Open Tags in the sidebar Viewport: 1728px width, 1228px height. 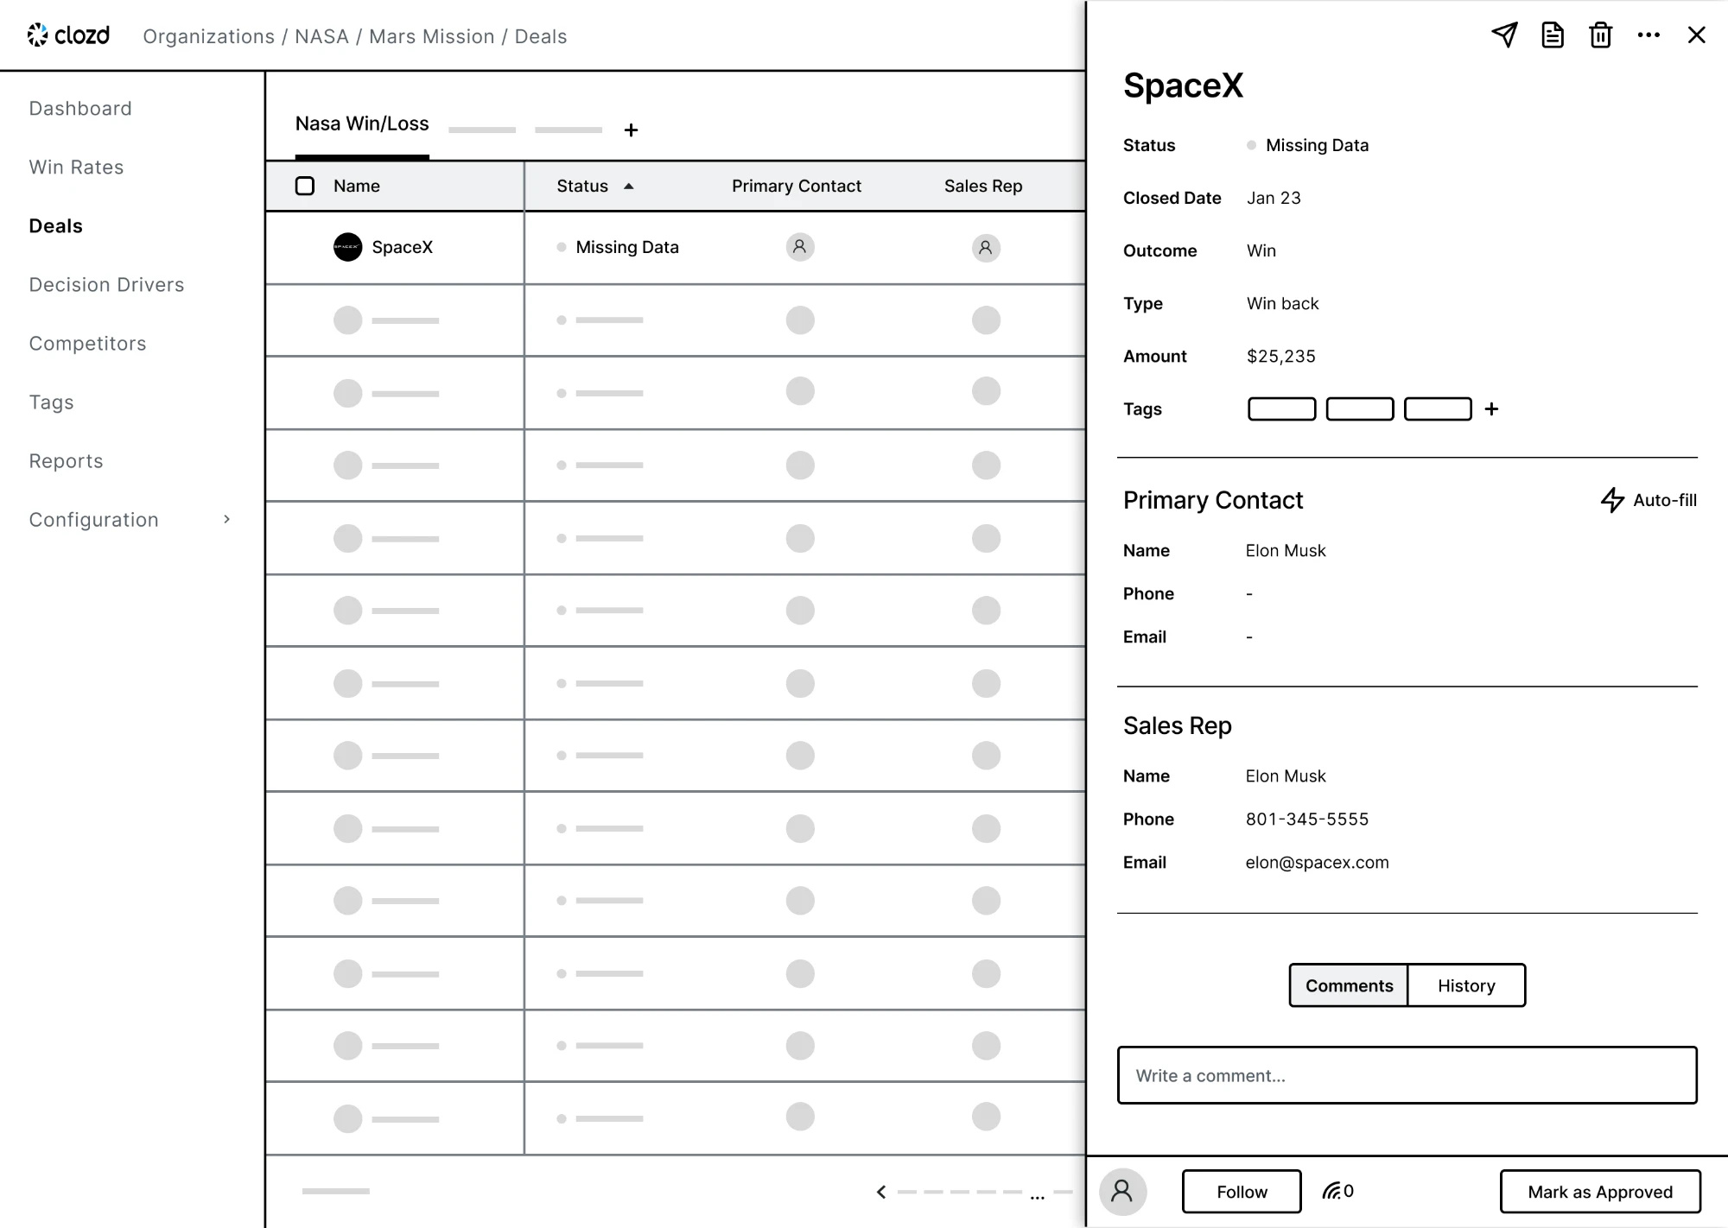[51, 402]
